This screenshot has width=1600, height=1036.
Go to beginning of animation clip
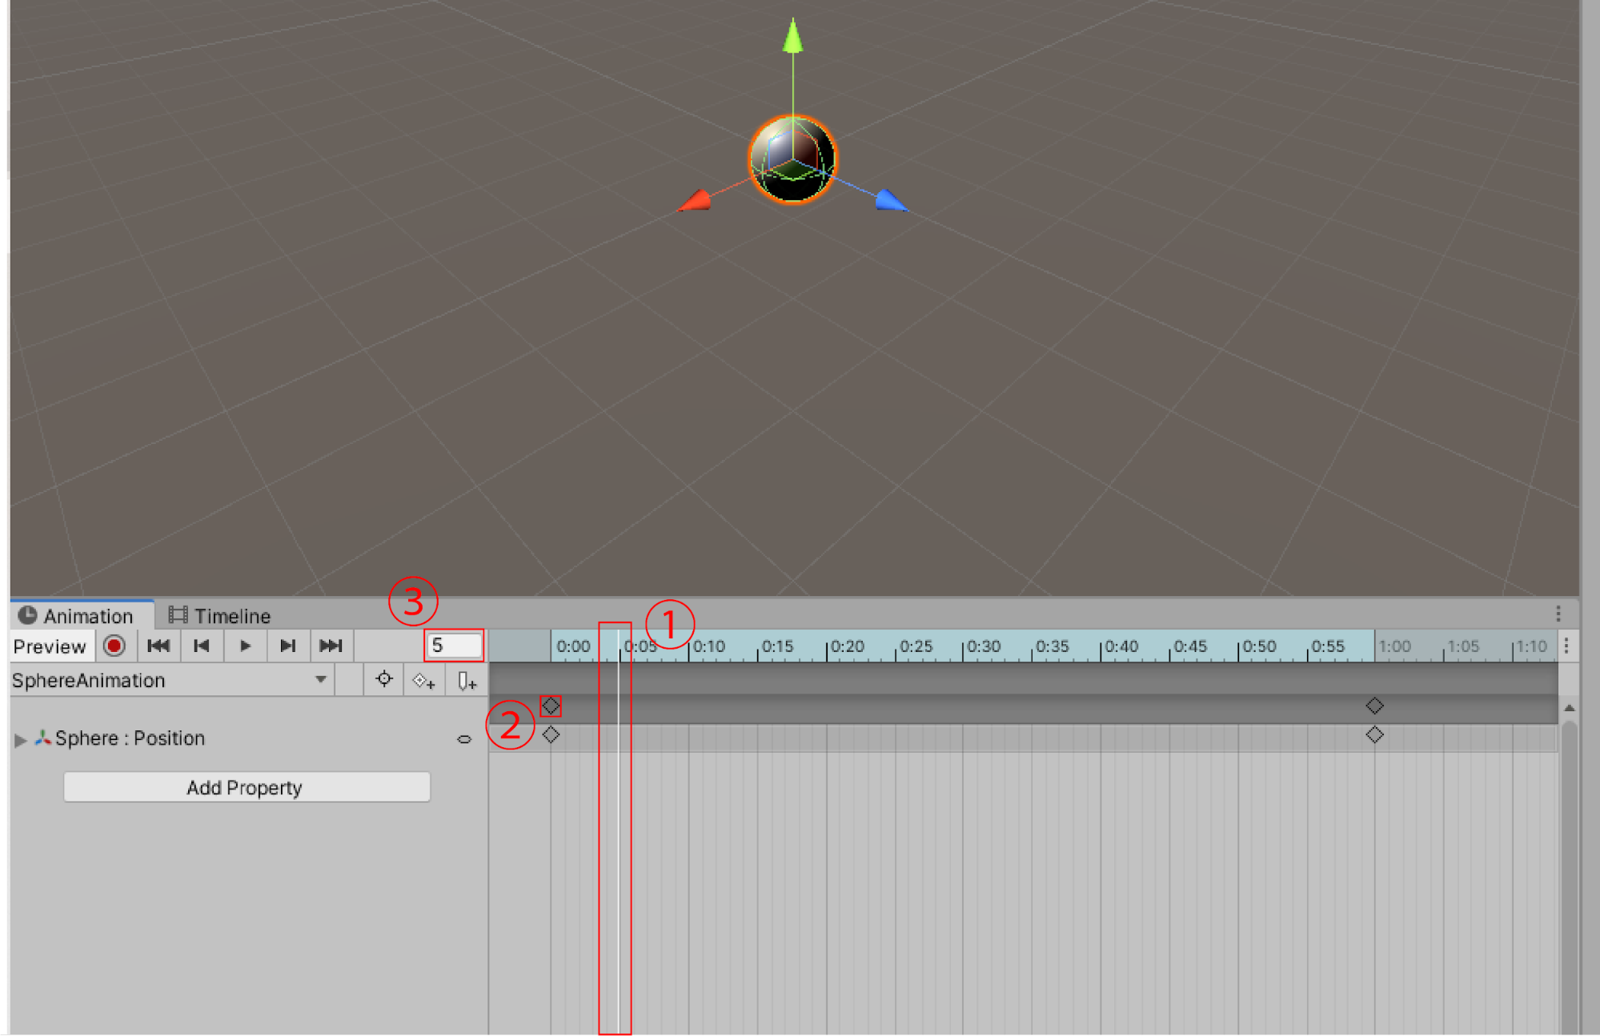(x=158, y=646)
